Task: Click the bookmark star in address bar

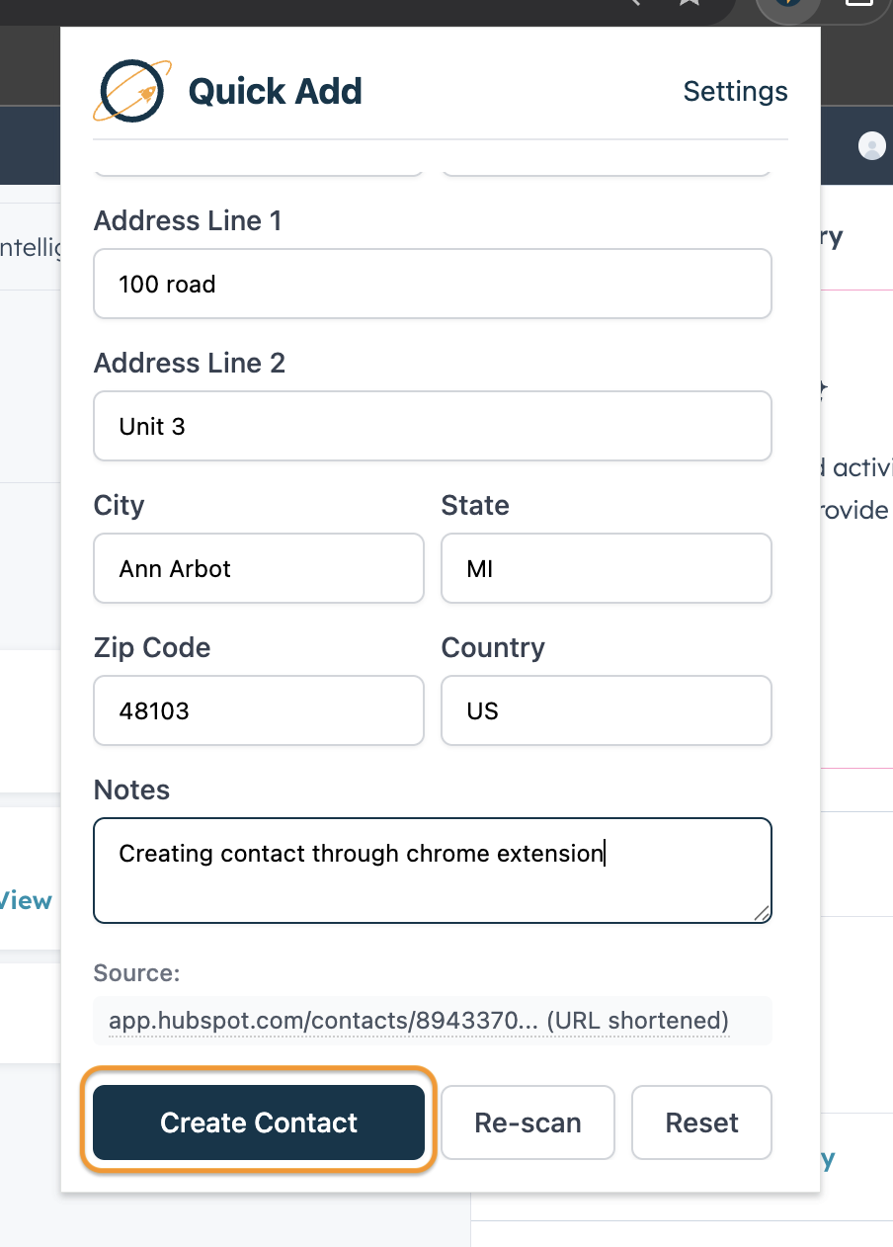Action: 689,4
